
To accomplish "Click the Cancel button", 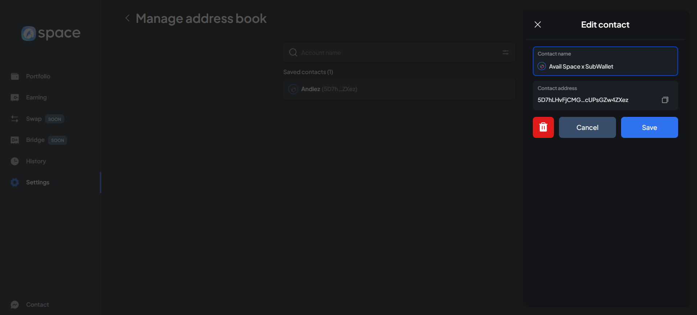I will click(587, 127).
